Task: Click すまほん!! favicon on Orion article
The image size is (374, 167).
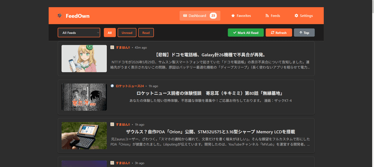Action: 112,124
